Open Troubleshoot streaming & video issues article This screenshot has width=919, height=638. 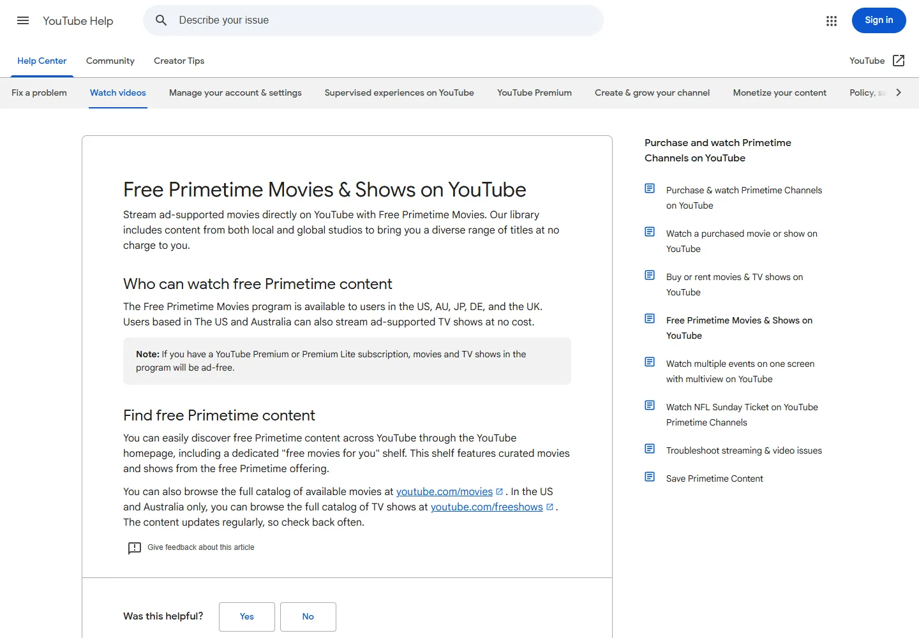coord(744,450)
